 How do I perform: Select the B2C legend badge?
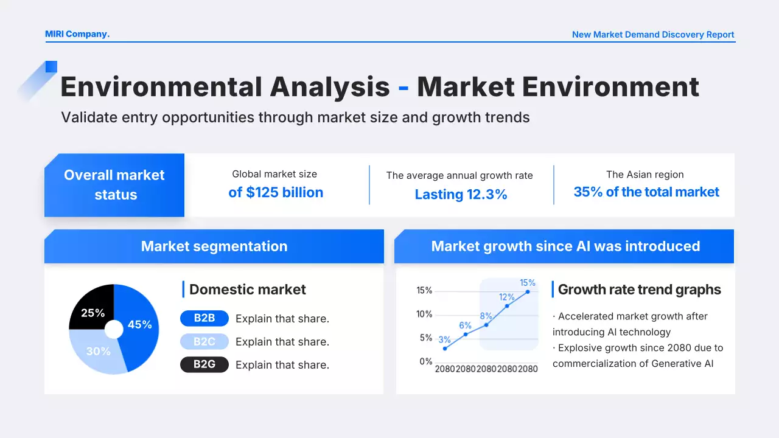[x=204, y=342]
